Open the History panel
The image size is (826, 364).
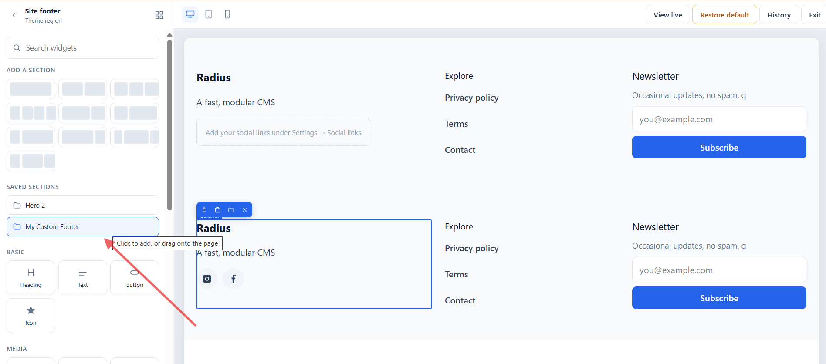coord(779,15)
